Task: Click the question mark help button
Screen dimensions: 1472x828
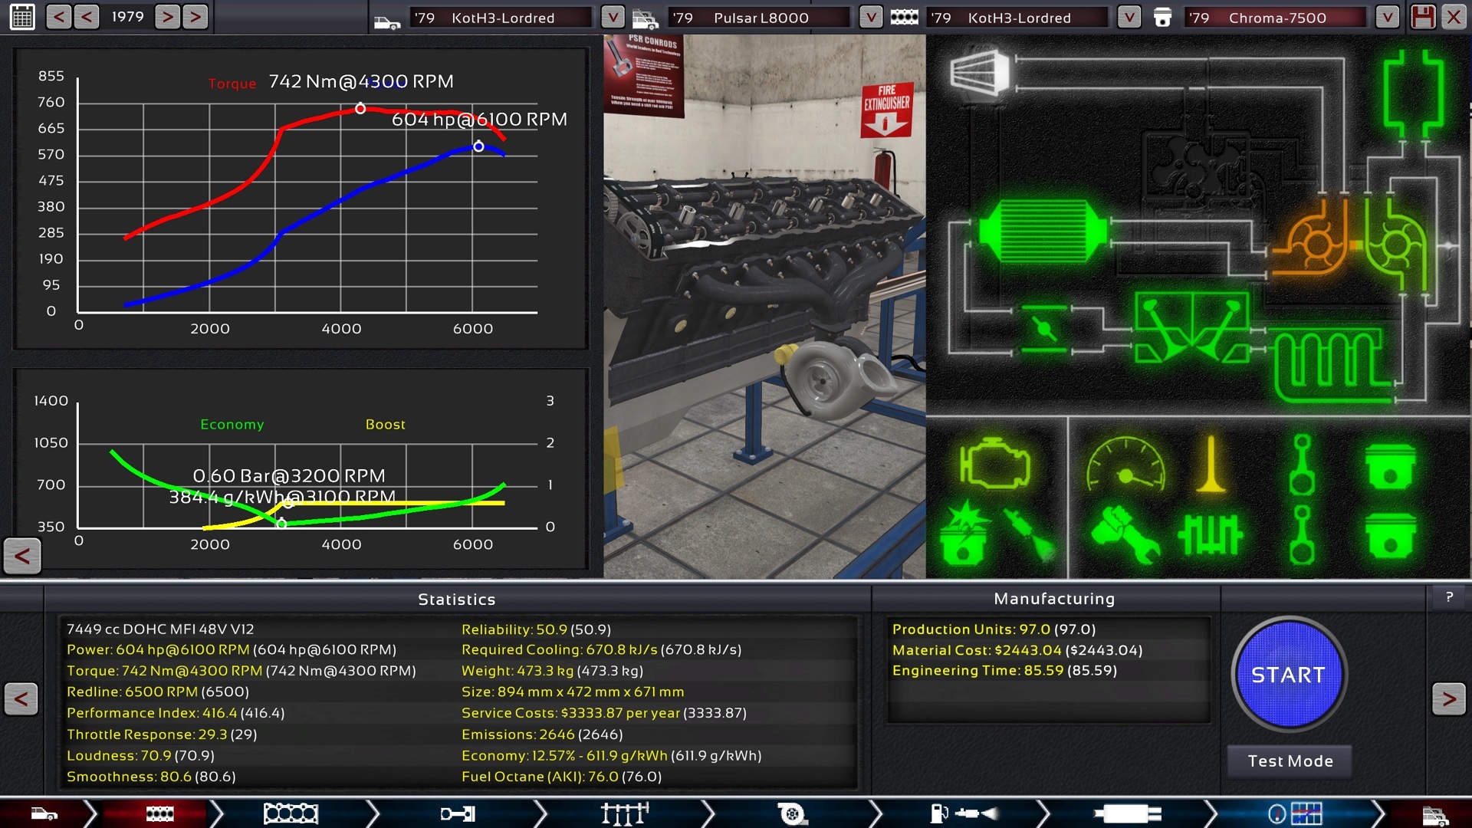Action: click(x=1449, y=597)
